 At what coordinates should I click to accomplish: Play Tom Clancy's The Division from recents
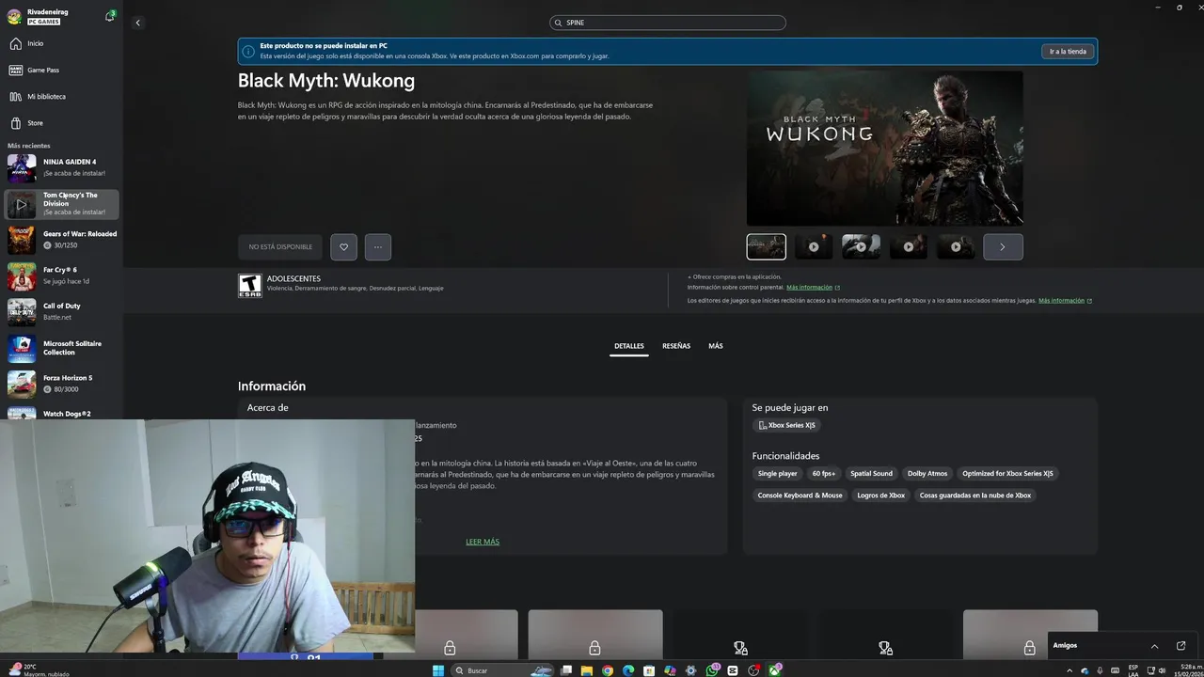[x=22, y=204]
